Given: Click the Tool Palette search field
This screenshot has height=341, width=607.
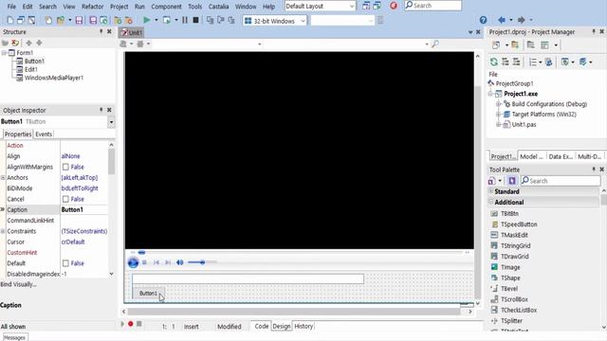Looking at the screenshot, I should [x=561, y=181].
